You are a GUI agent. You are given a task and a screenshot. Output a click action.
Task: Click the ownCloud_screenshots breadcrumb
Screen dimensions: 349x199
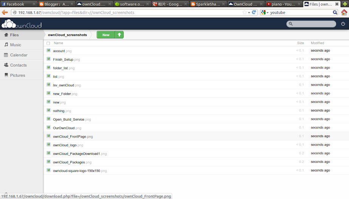tap(67, 35)
